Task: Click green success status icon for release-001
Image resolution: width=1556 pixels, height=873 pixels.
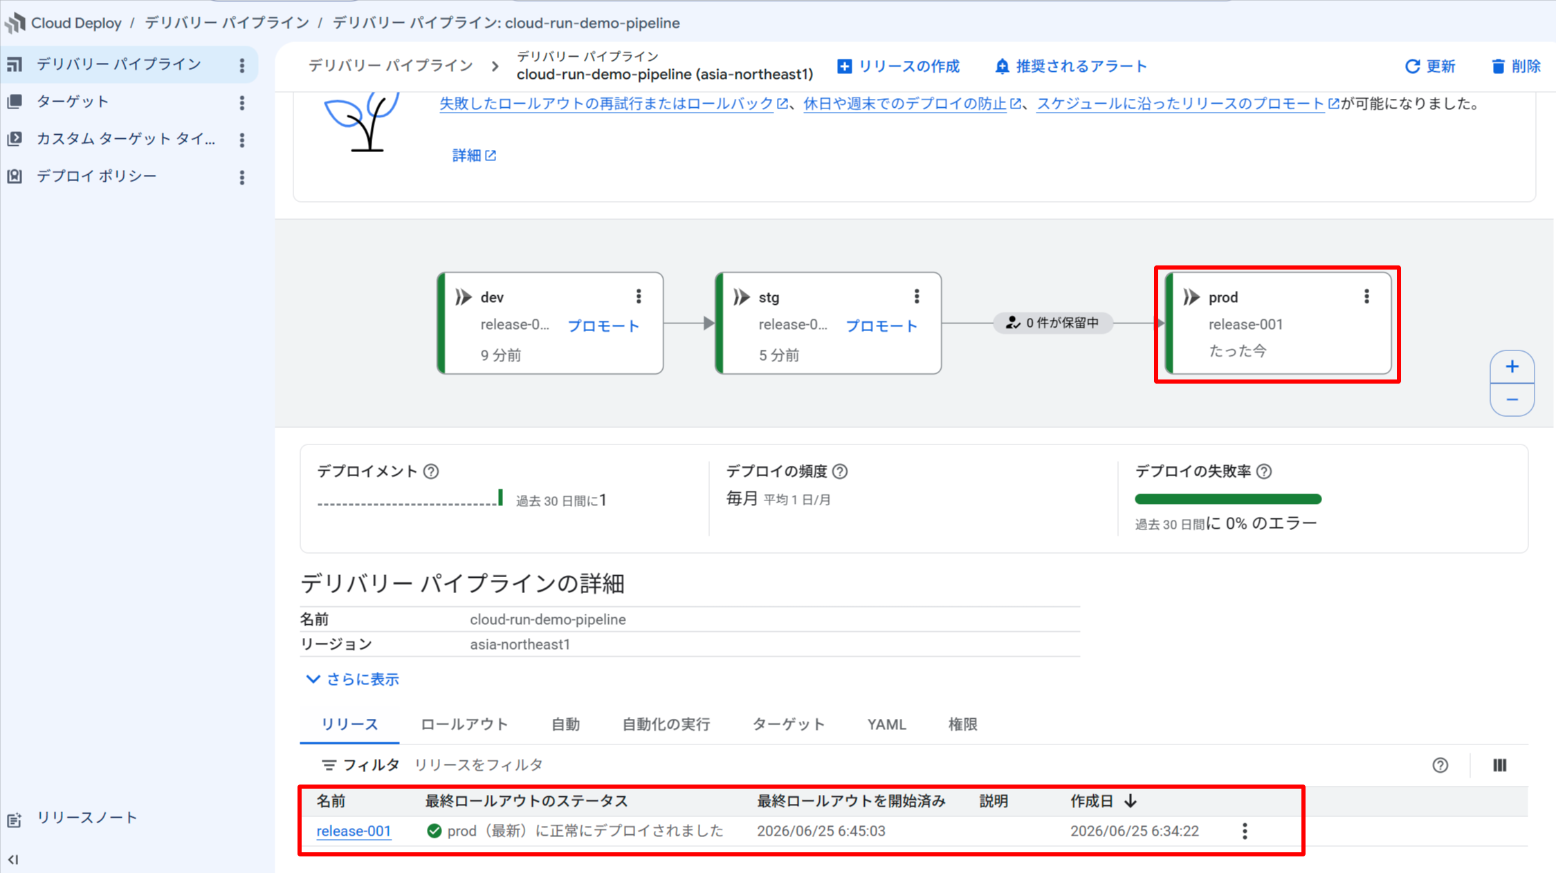Action: 434,831
